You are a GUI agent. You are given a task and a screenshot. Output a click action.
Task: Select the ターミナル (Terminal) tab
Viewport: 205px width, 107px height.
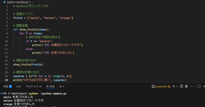[50, 86]
